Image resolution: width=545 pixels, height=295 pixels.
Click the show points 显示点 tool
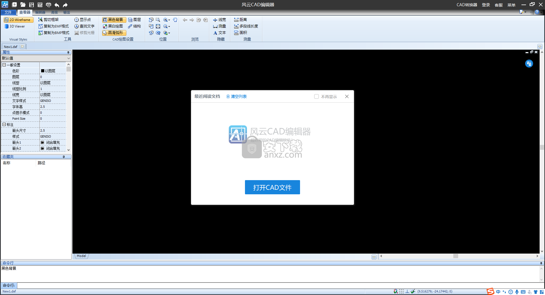pyautogui.click(x=83, y=20)
